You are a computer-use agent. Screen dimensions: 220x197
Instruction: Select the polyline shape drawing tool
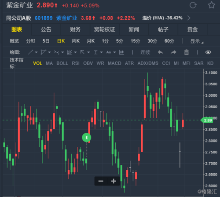tap(44, 52)
